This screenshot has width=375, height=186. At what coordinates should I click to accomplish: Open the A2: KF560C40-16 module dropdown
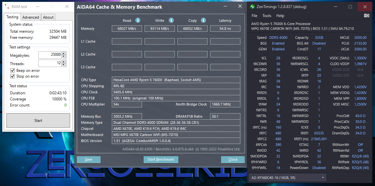288,178
